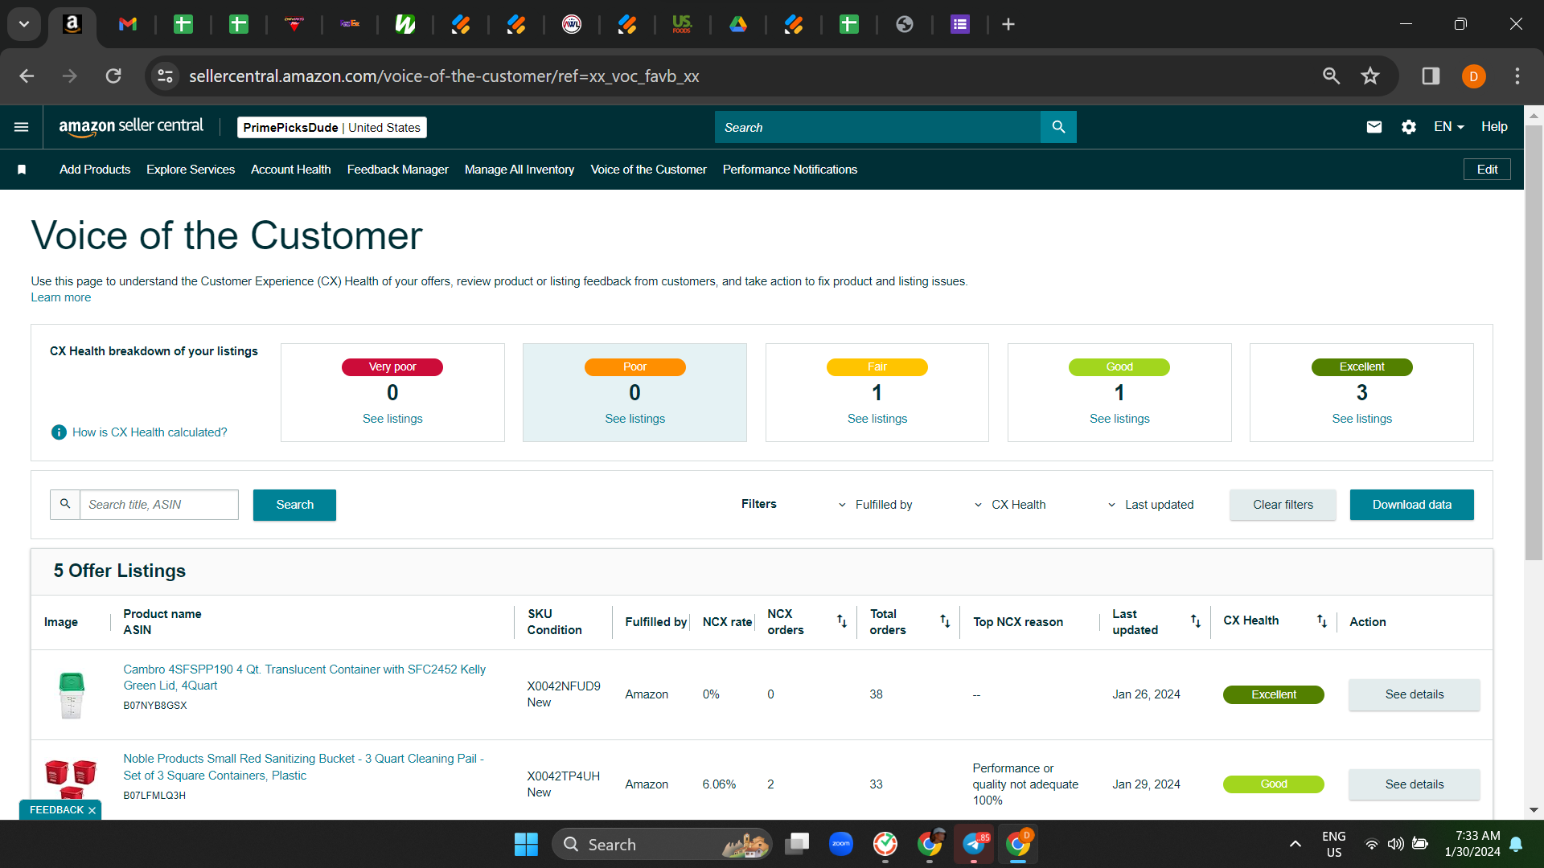Go to Account Health
Viewport: 1544px width, 868px height.
tap(291, 170)
